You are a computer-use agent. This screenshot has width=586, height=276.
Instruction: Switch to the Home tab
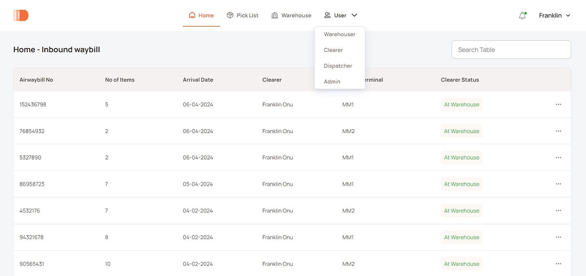202,15
